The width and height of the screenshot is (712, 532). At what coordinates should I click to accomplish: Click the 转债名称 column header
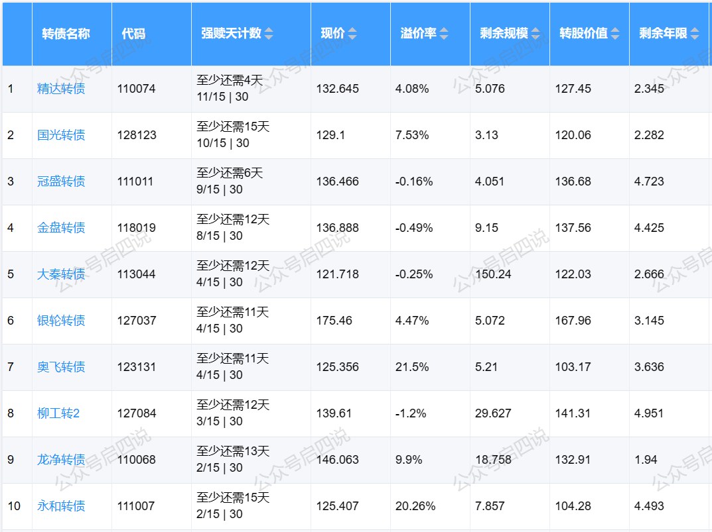click(66, 34)
